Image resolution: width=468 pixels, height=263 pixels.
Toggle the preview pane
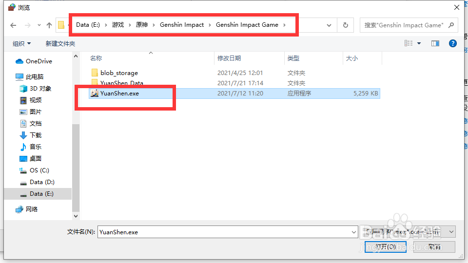click(435, 43)
